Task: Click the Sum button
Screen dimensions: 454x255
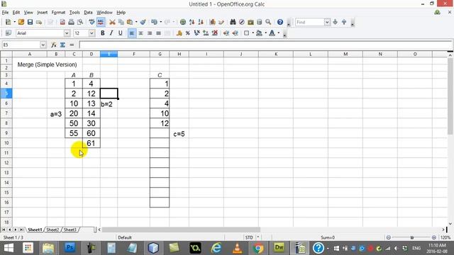Action: pyautogui.click(x=62, y=45)
